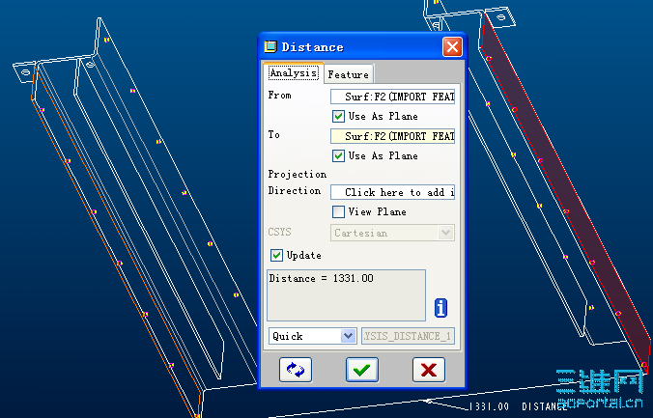Click the Distance = 1331.00 result text
This screenshot has height=418, width=653.
pyautogui.click(x=321, y=278)
